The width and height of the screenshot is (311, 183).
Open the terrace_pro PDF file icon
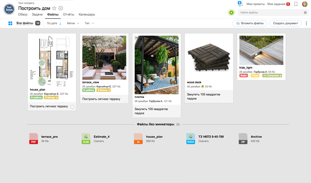33,139
